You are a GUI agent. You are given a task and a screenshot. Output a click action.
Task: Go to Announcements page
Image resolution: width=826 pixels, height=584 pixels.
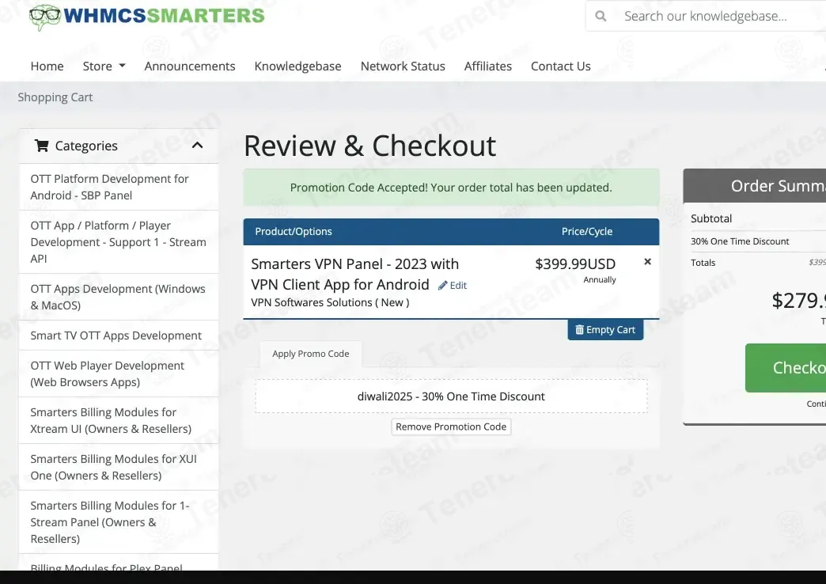click(190, 66)
